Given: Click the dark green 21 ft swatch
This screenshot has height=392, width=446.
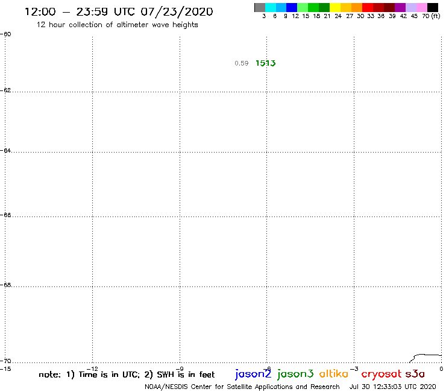Looking at the screenshot, I should [x=324, y=7].
